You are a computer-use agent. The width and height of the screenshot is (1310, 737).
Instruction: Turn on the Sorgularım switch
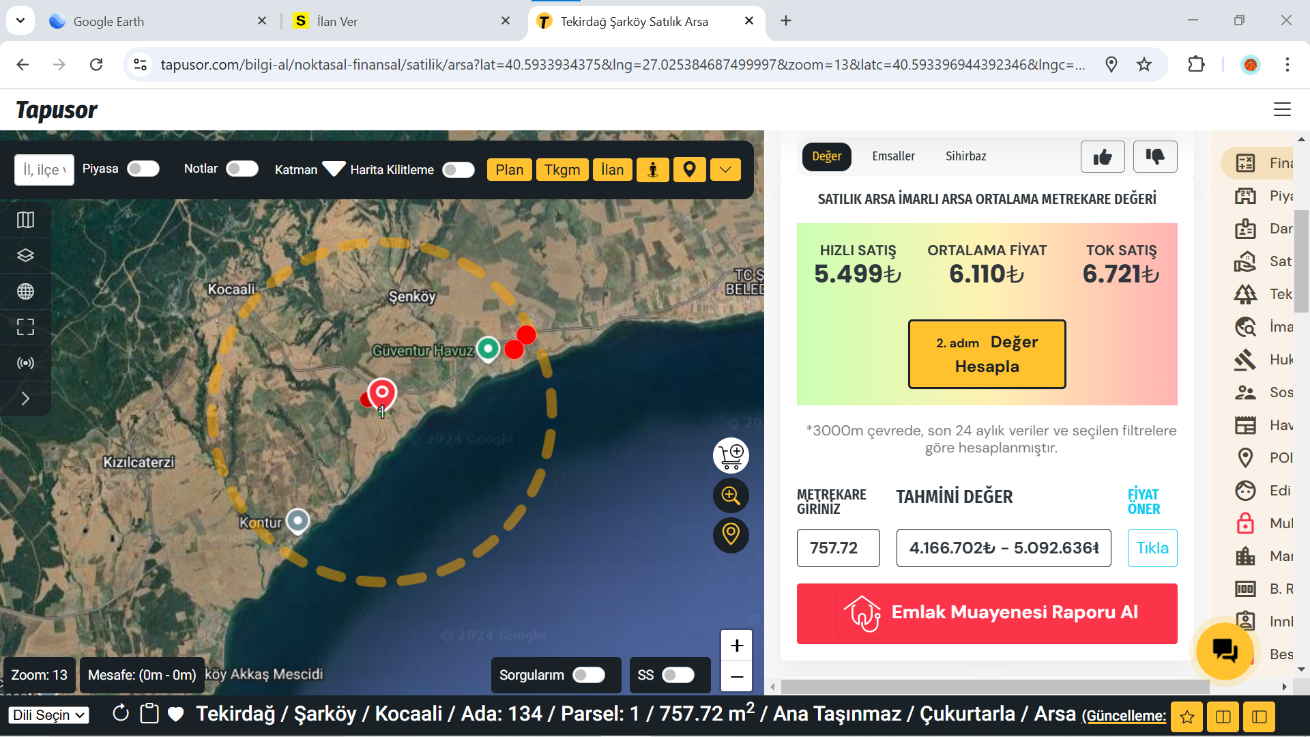(x=589, y=675)
